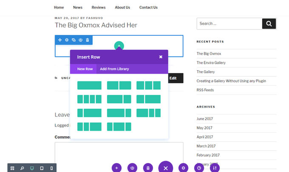Image resolution: width=289 pixels, height=172 pixels.
Task: Choose the one-third plus two-thirds layout
Action: coord(149,99)
